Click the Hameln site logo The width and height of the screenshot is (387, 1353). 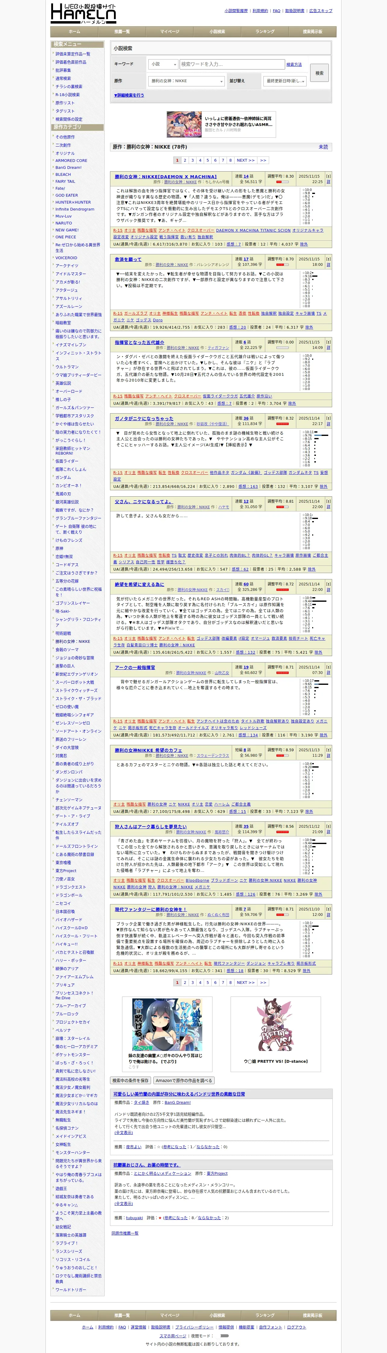click(83, 14)
